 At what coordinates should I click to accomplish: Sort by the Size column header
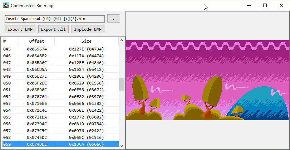87,41
